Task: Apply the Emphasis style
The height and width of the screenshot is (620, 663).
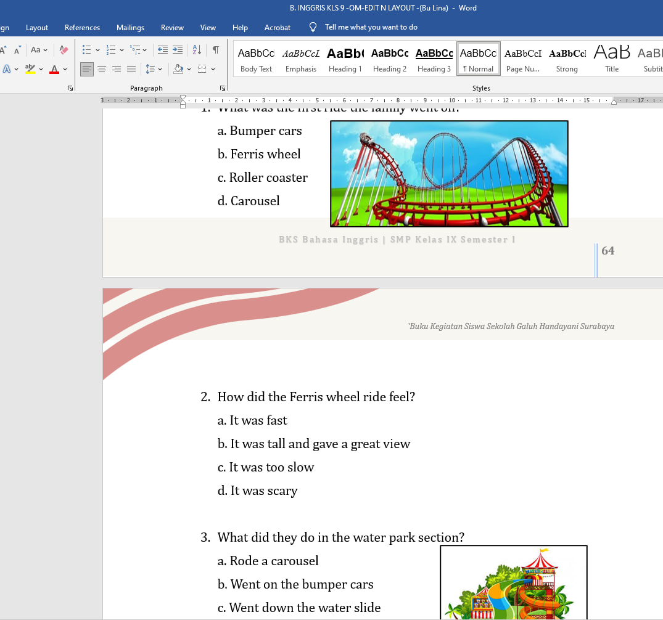Action: point(300,59)
